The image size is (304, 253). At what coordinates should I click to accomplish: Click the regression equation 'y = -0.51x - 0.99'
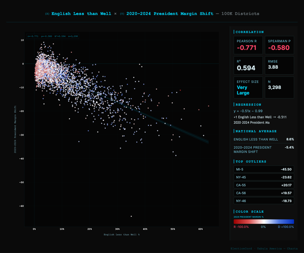click(248, 111)
